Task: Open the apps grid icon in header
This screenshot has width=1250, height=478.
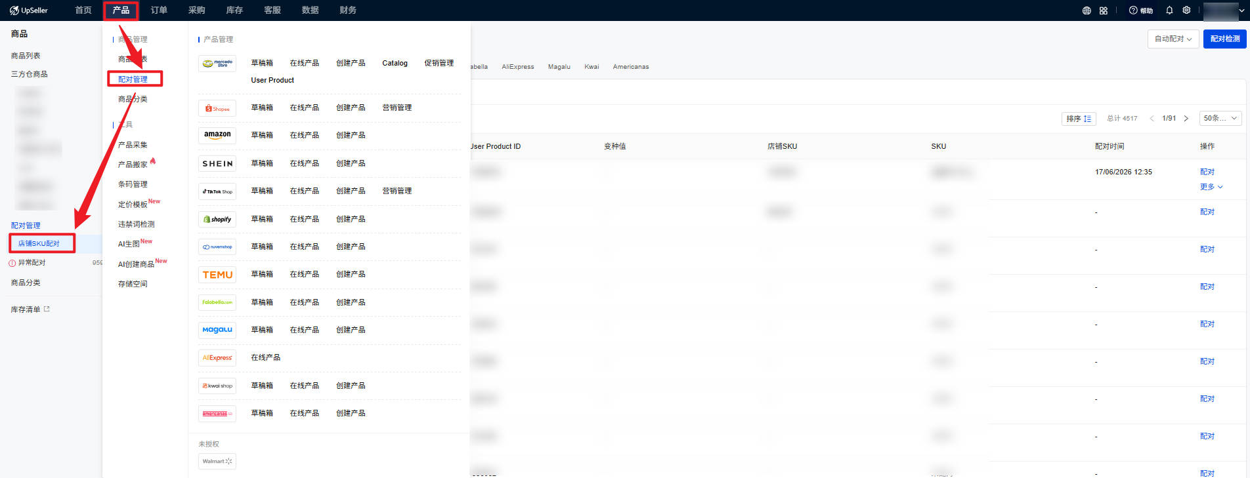Action: pyautogui.click(x=1104, y=10)
